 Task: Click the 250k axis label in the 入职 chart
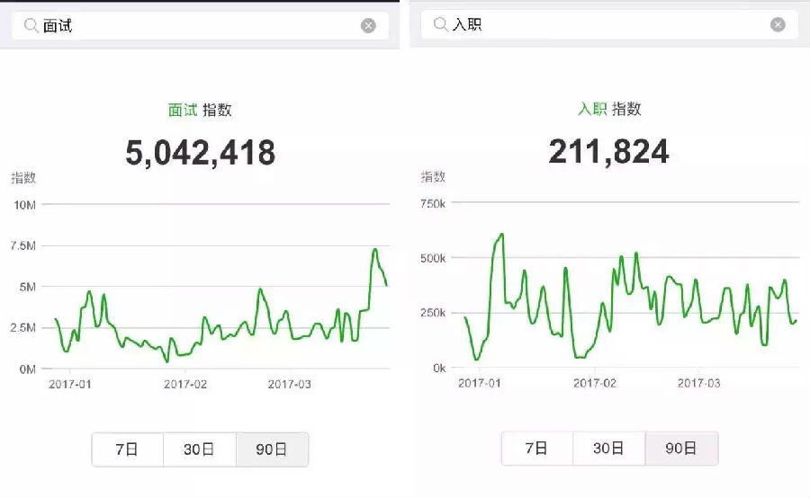click(x=433, y=313)
